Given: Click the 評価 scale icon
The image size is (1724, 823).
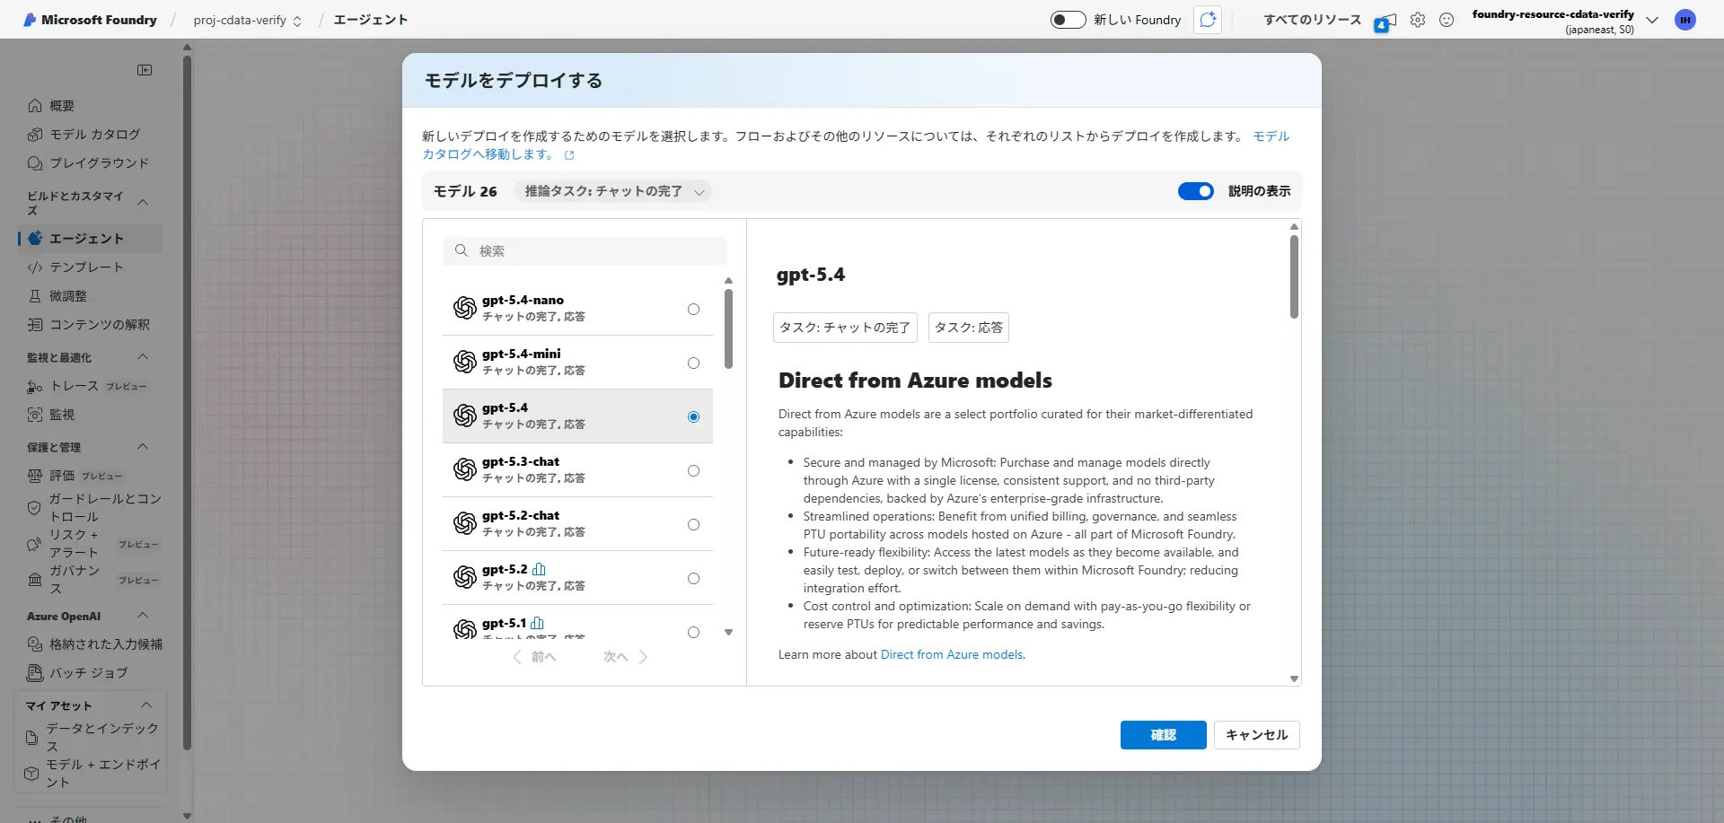Looking at the screenshot, I should 35,476.
